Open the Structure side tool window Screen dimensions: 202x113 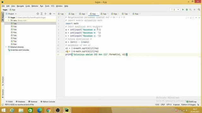click(x=3, y=81)
